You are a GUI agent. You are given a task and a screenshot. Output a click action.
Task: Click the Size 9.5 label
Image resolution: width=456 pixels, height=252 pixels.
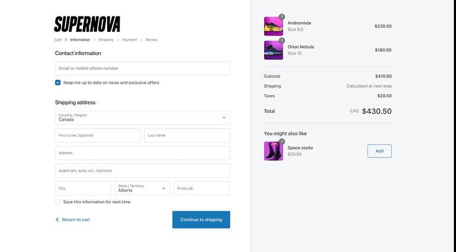296,30
